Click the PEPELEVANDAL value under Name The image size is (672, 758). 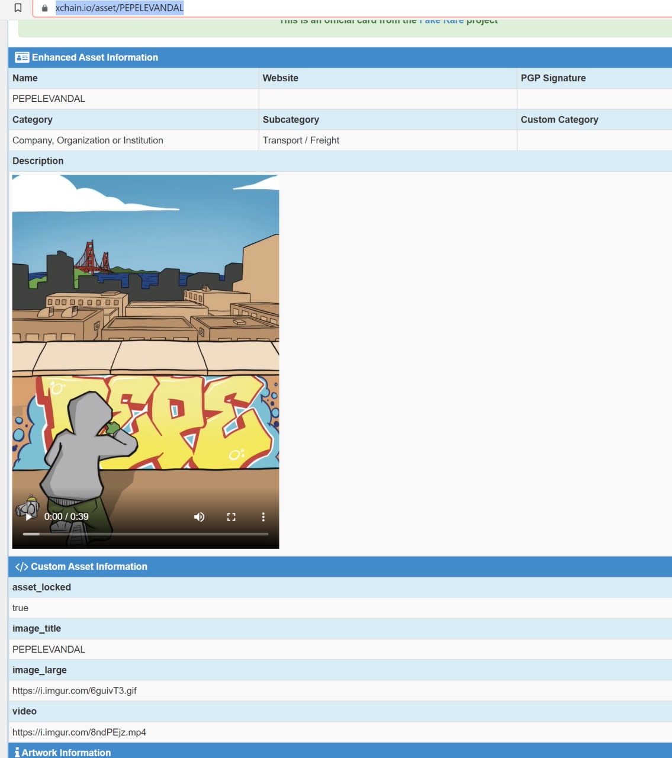[x=49, y=99]
